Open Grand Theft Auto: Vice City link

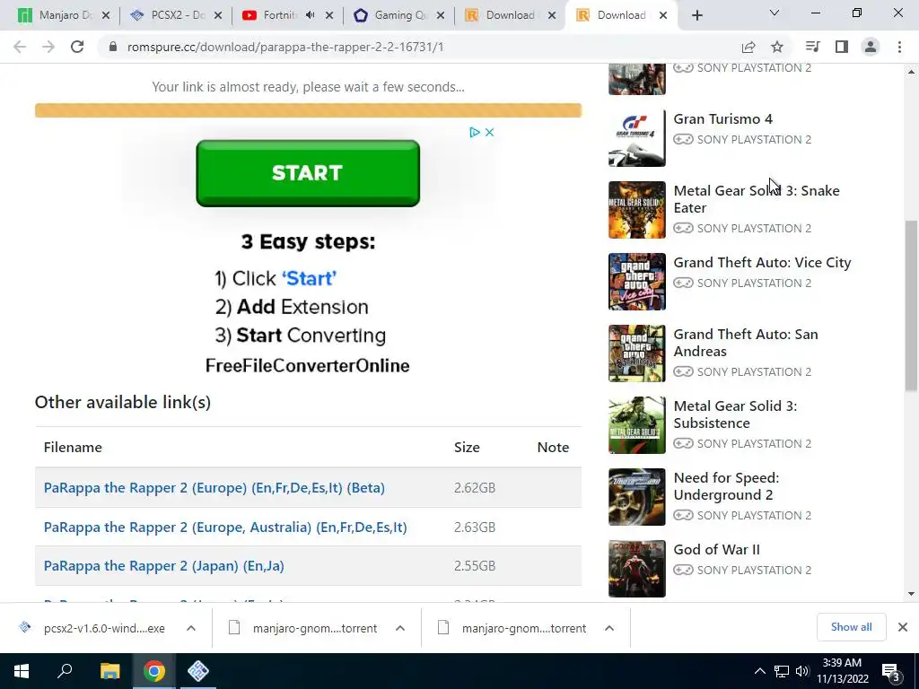coord(762,263)
